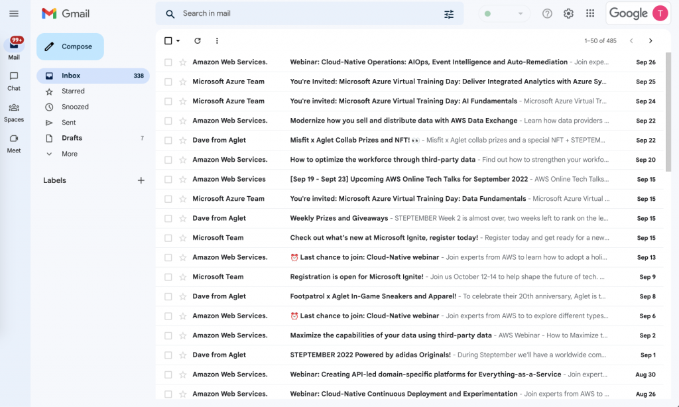Open the main menu hamburger icon

click(x=14, y=13)
